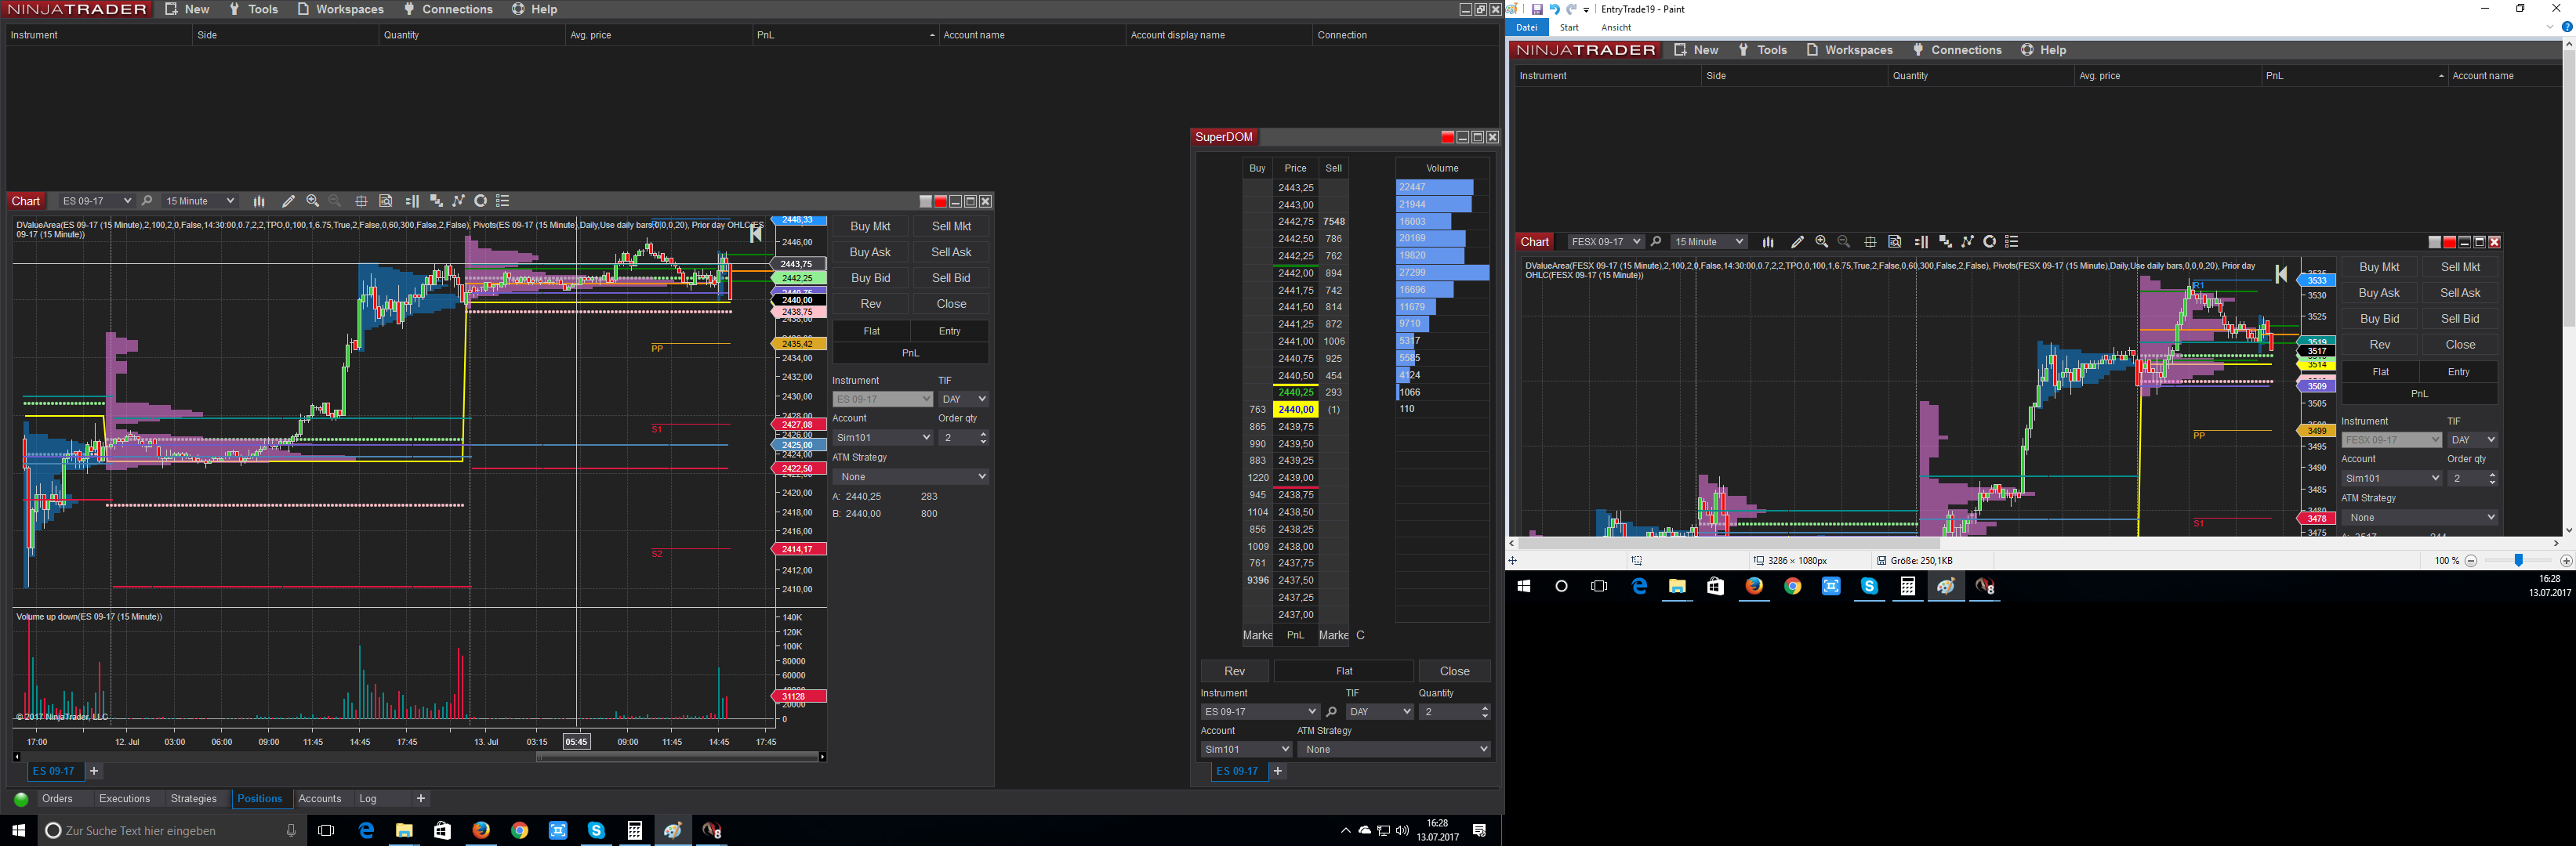
Task: Click Paint's horizontal scrollbar thumb
Action: 1729,544
